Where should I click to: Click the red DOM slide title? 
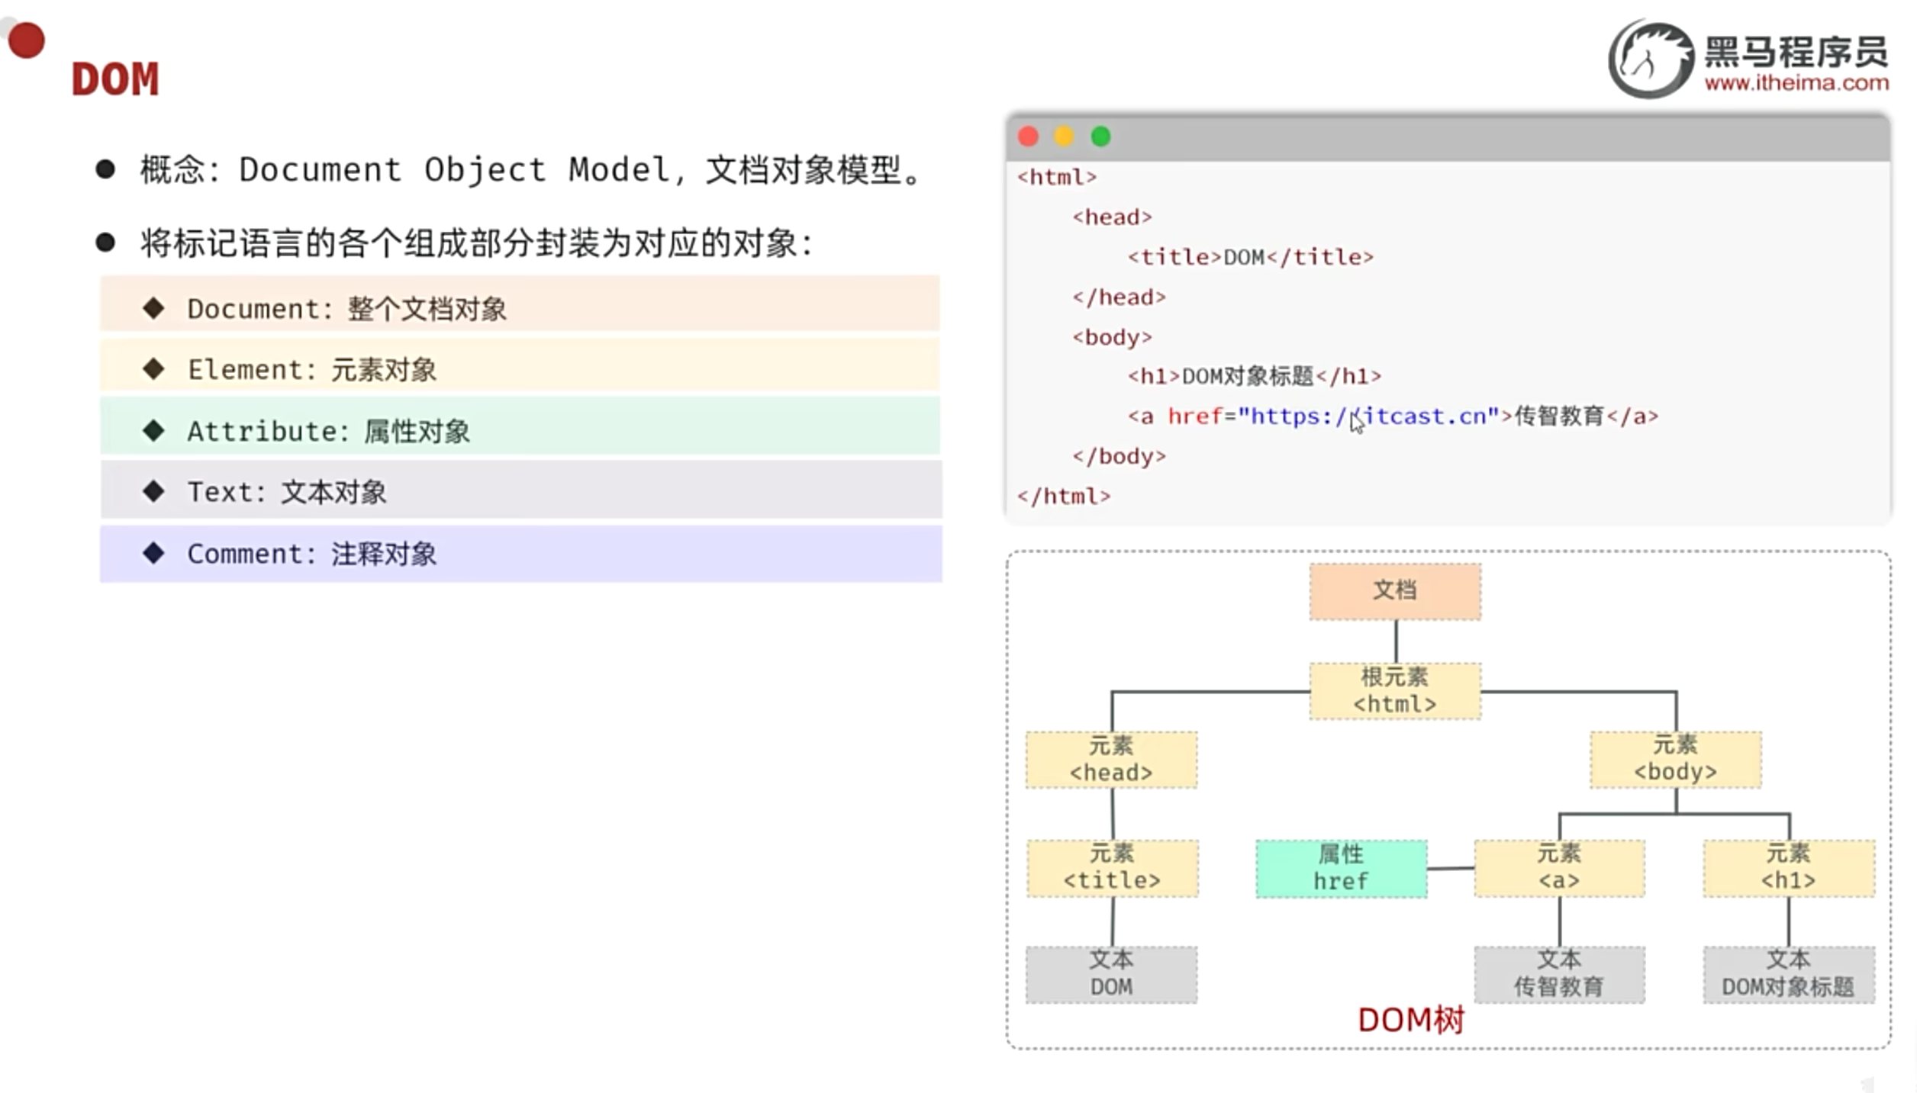click(115, 79)
